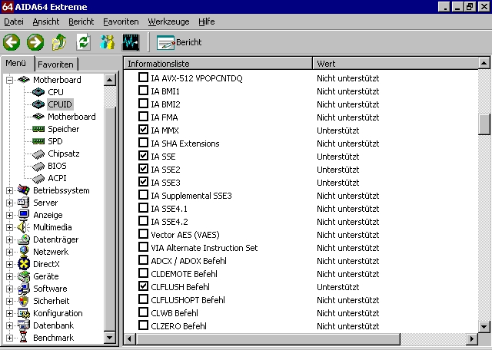The height and width of the screenshot is (350, 492).
Task: Click the Server computer icon
Action: point(24,203)
